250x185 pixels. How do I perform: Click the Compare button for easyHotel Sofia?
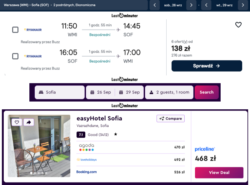pos(171,119)
